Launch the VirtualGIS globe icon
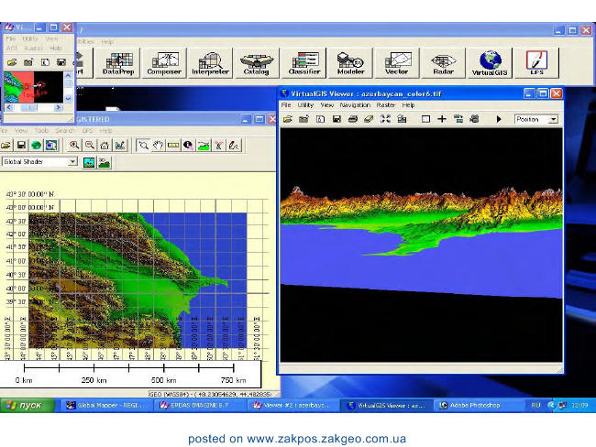The width and height of the screenshot is (596, 447). tap(490, 63)
